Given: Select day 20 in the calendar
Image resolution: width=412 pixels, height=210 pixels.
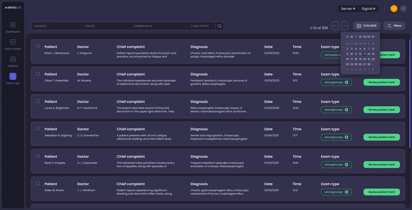Looking at the screenshot, I should click(x=365, y=59).
